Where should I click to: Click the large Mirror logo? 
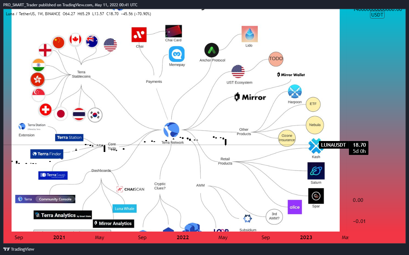tap(250, 97)
